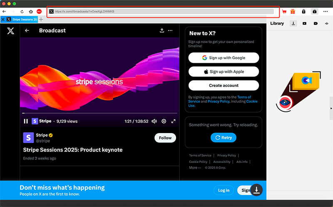
Task: Click the 9,129 views text
Action: click(x=67, y=121)
